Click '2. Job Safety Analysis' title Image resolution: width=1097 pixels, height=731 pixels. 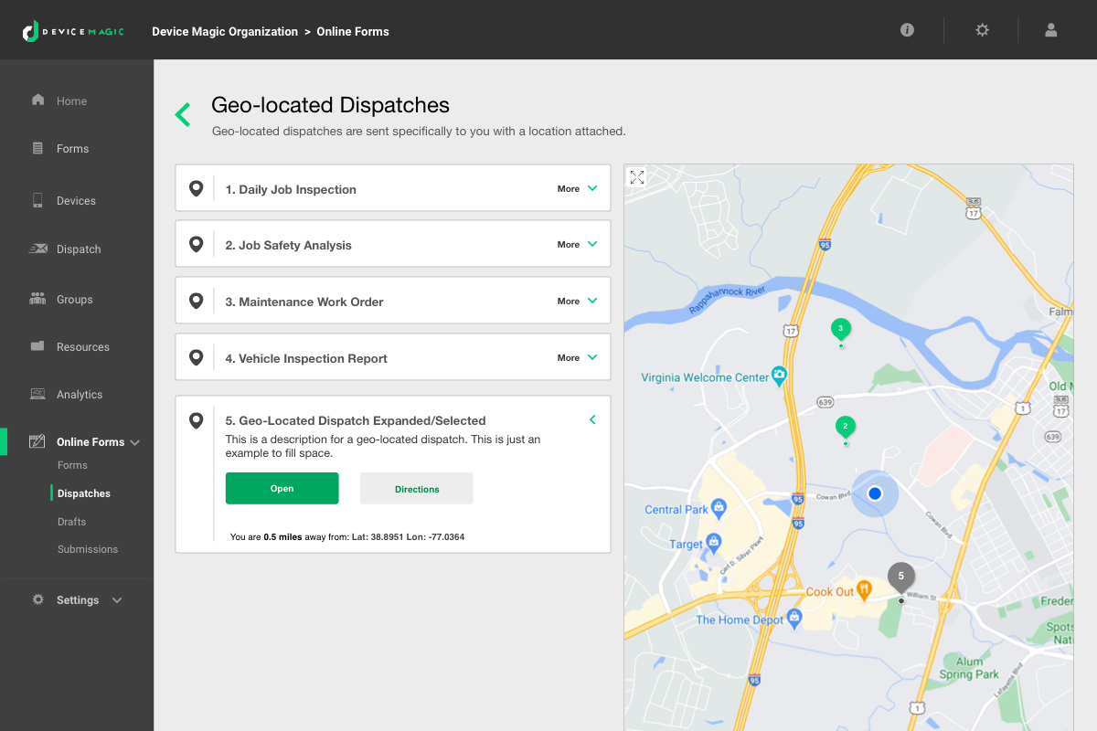(289, 245)
